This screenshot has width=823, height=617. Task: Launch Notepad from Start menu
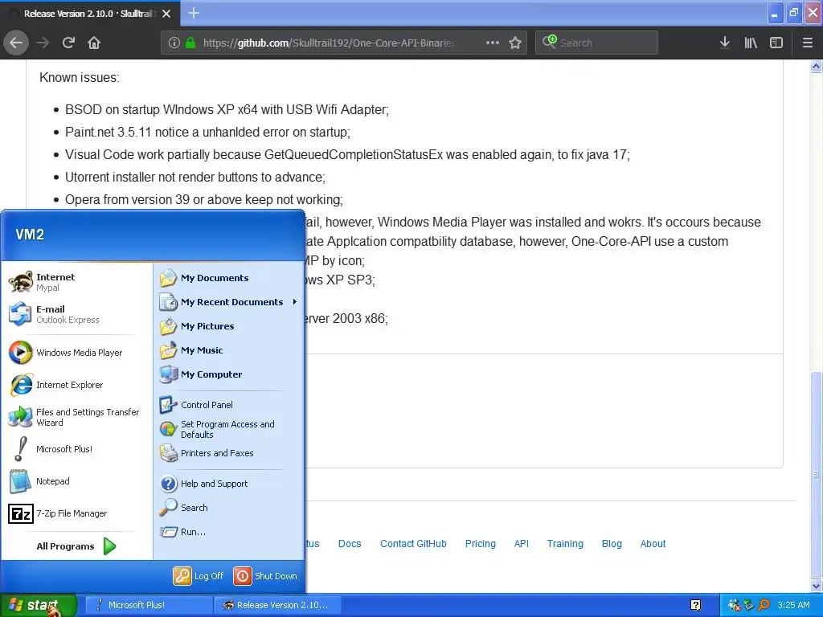72,481
